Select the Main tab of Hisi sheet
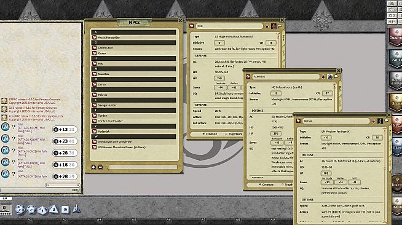This screenshot has height=225, width=402. click(x=283, y=37)
